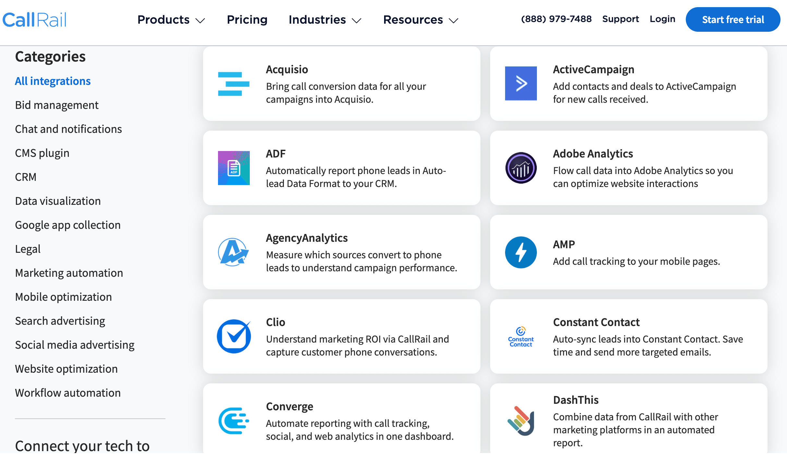Click the Converge integration icon
Viewport: 787px width, 455px height.
click(x=234, y=421)
